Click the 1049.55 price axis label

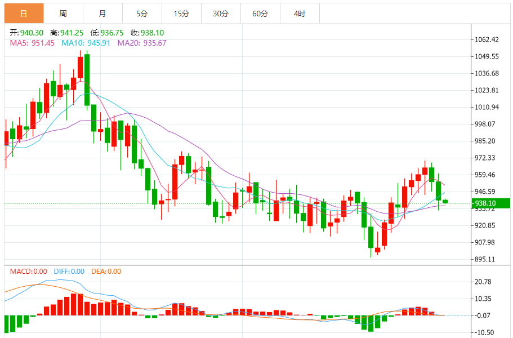click(487, 56)
